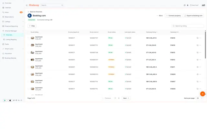Screen dimensions: 207x129
Task: Click the Search by listing field
Action: click(188, 26)
